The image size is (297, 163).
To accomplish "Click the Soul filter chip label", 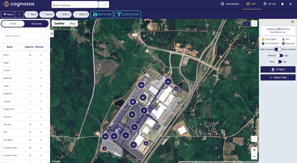I will coord(48,14).
